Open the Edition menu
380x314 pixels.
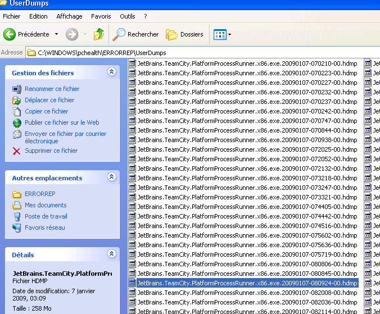point(38,16)
